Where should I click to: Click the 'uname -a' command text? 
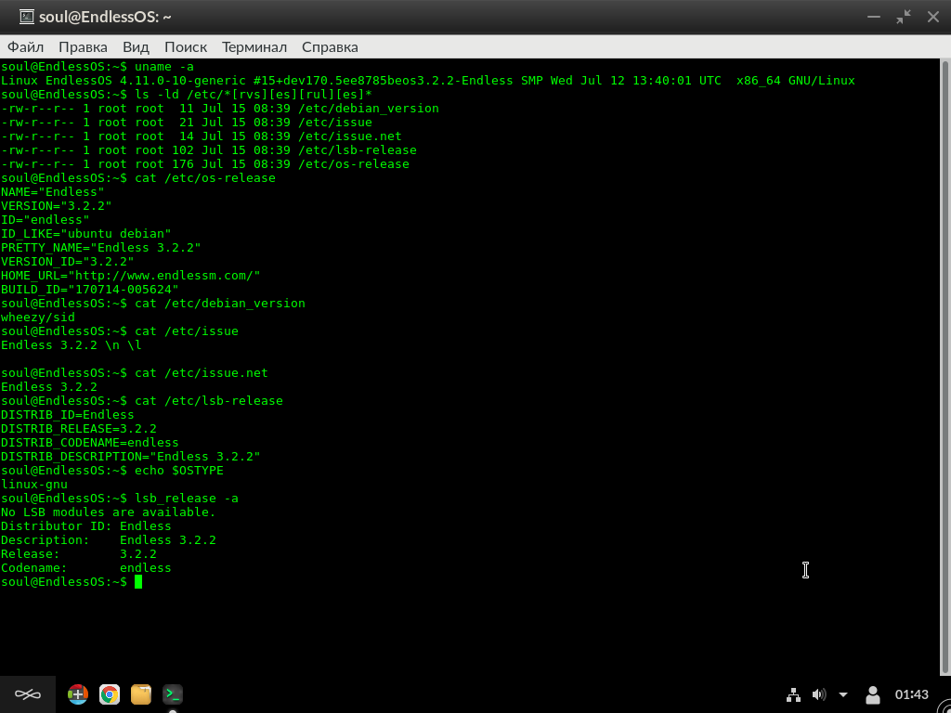click(x=164, y=67)
